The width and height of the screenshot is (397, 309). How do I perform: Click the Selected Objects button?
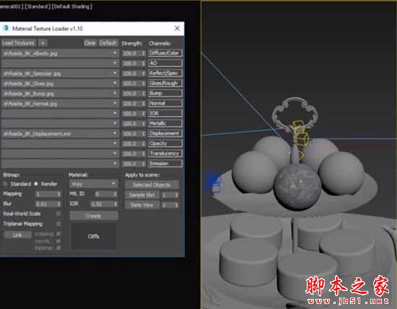(x=152, y=184)
